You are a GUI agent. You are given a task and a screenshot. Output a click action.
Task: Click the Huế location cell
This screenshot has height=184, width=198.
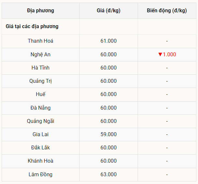point(41,94)
